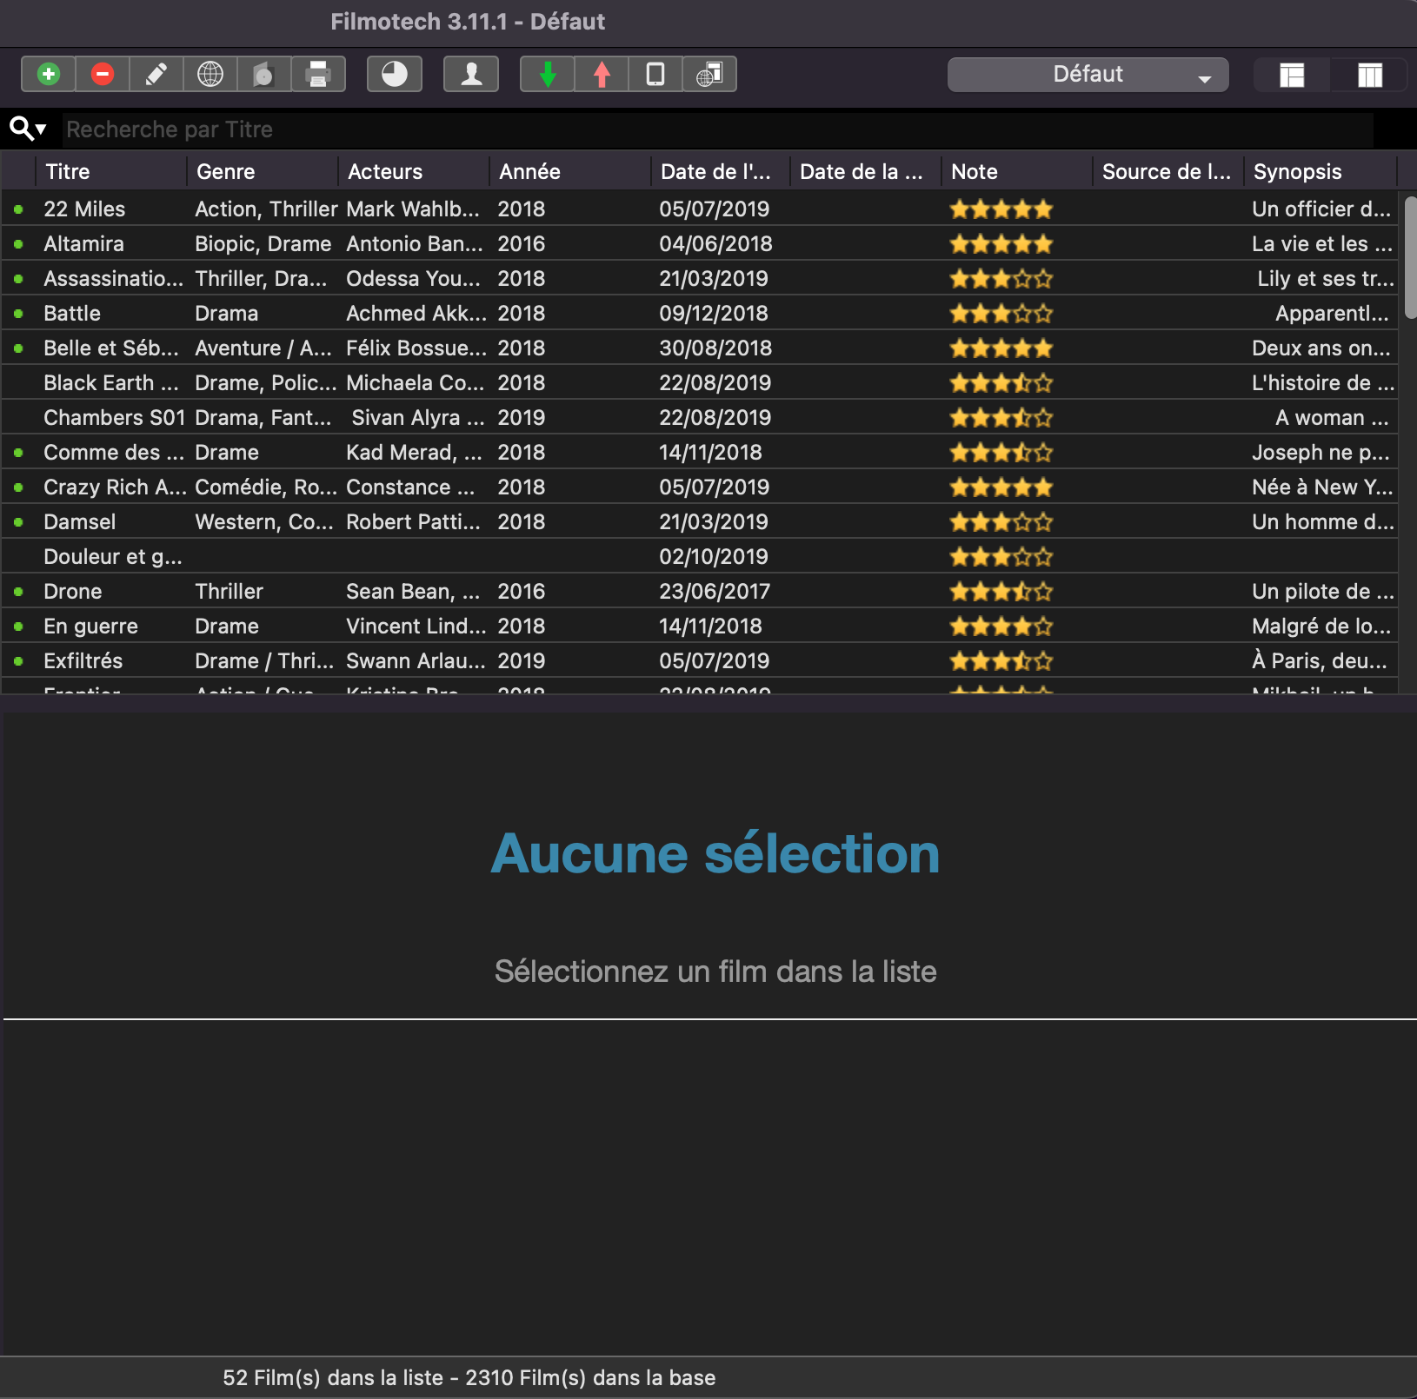Click the pencil edit film icon
Viewport: 1417px width, 1399px height.
156,75
